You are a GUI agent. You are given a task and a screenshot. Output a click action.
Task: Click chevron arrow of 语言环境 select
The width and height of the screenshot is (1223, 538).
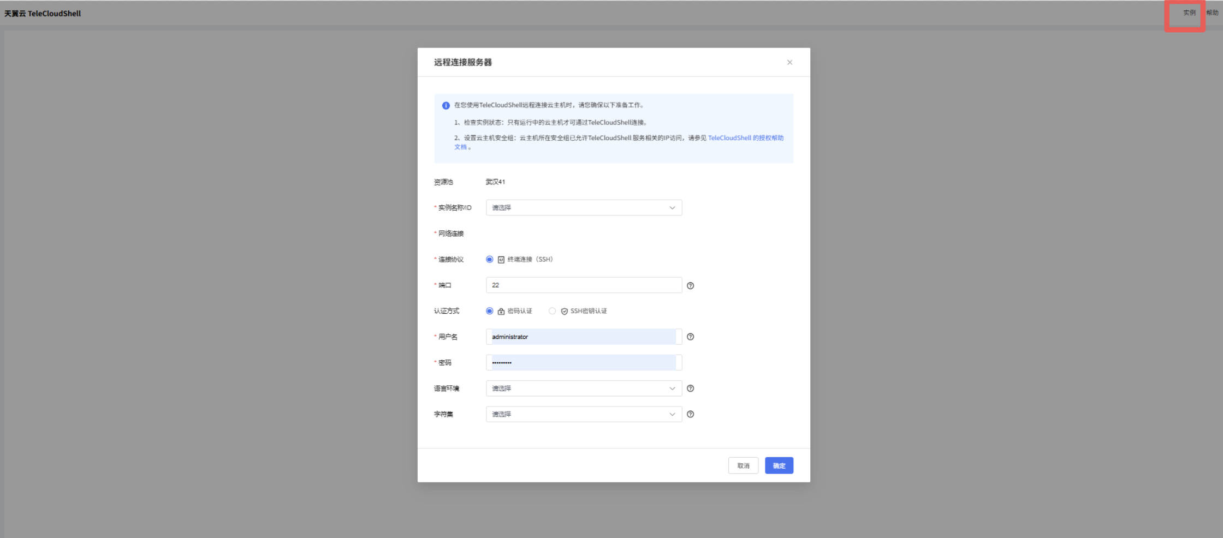pos(672,388)
